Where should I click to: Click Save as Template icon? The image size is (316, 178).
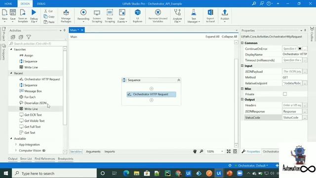tap(23, 12)
